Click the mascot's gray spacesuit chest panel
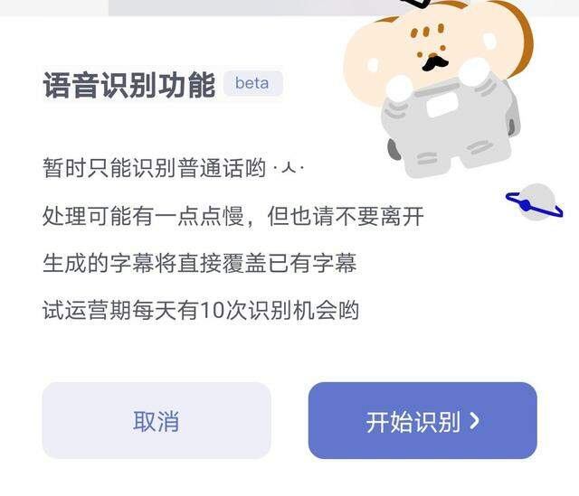The width and height of the screenshot is (579, 496). pyautogui.click(x=441, y=105)
